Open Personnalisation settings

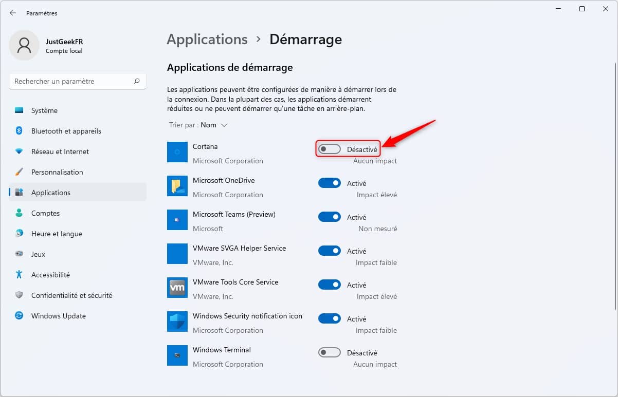78,172
